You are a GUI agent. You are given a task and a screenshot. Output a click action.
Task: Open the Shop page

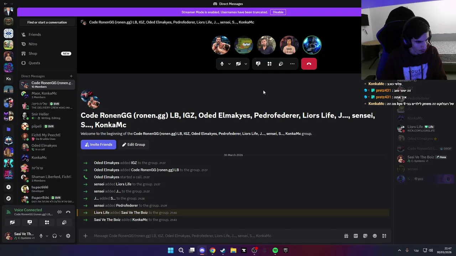tap(47, 53)
